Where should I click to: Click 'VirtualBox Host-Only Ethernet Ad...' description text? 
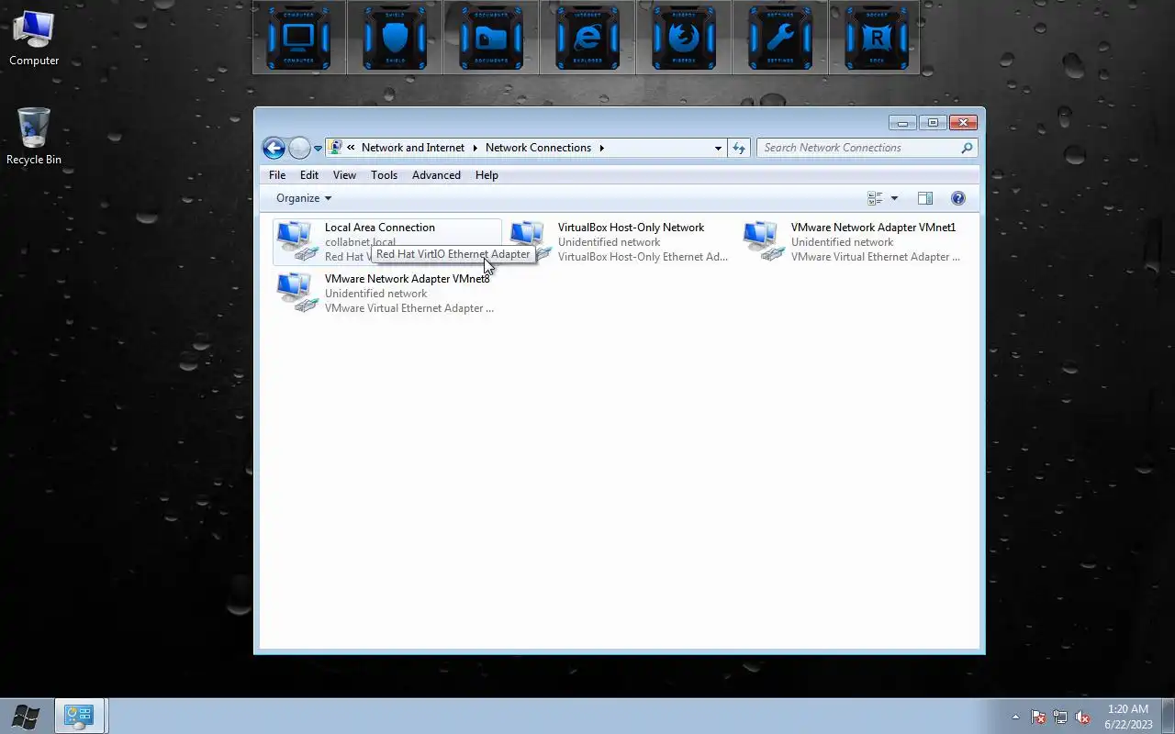coord(643,257)
